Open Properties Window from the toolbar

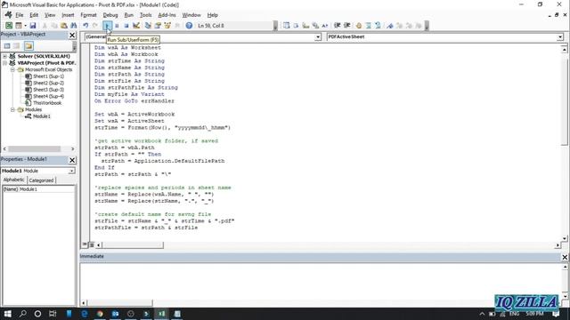[x=158, y=26]
